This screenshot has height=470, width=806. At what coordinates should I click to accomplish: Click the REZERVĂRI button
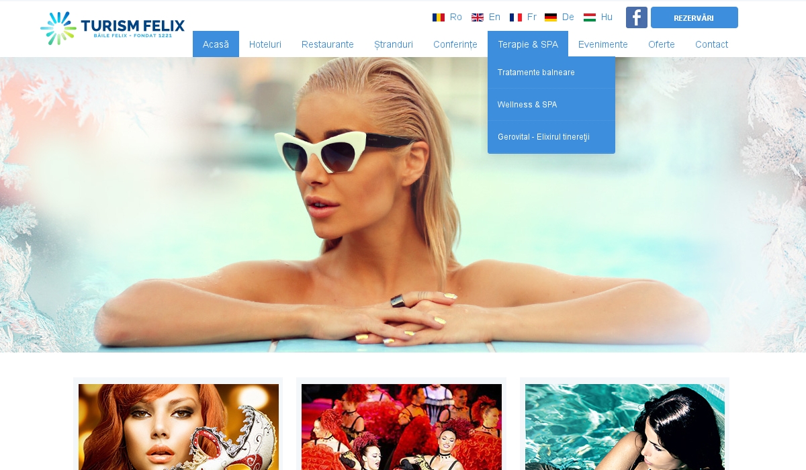(695, 17)
